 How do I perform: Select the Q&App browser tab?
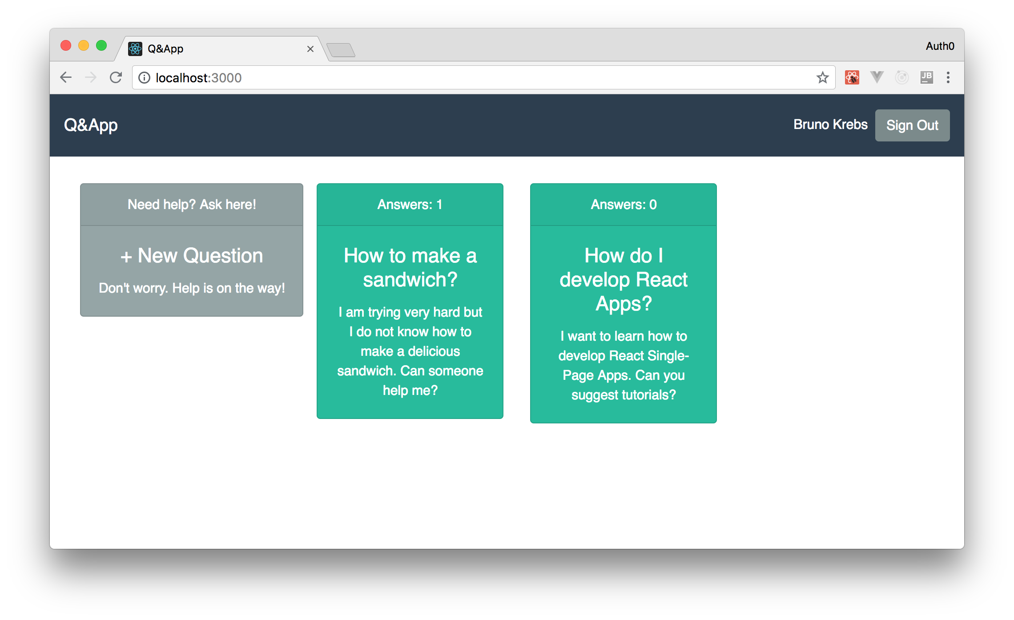[221, 49]
